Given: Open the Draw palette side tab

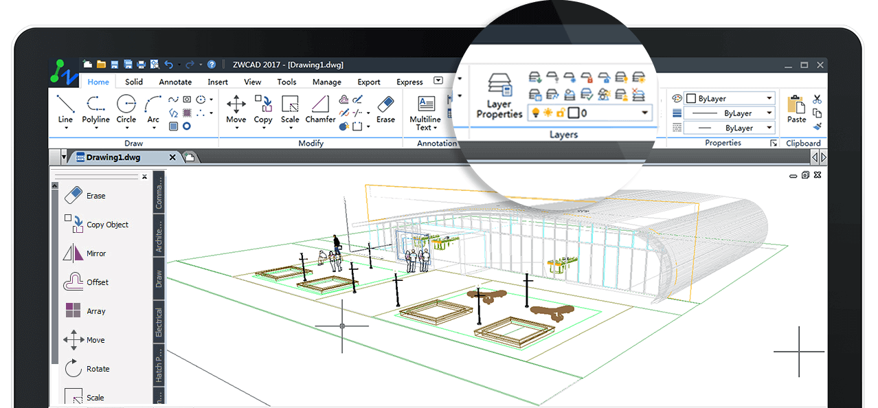Looking at the screenshot, I should coord(159,278).
